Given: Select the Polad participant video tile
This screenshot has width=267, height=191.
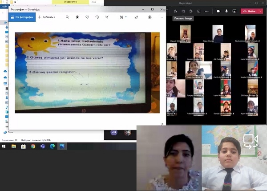Looking at the screenshot, I should click(199, 106).
